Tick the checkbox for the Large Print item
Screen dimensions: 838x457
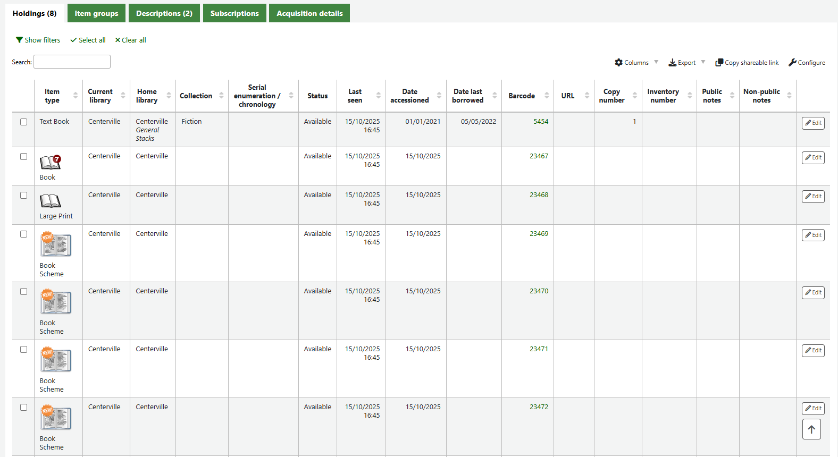(x=23, y=196)
